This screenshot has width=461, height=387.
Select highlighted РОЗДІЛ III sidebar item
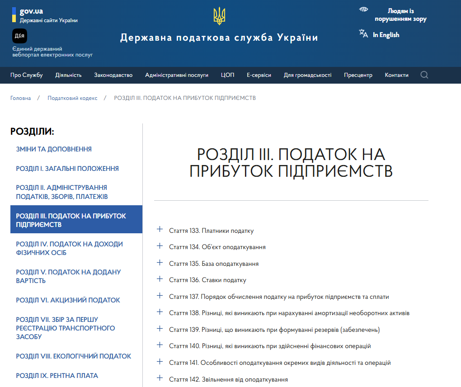click(x=76, y=219)
